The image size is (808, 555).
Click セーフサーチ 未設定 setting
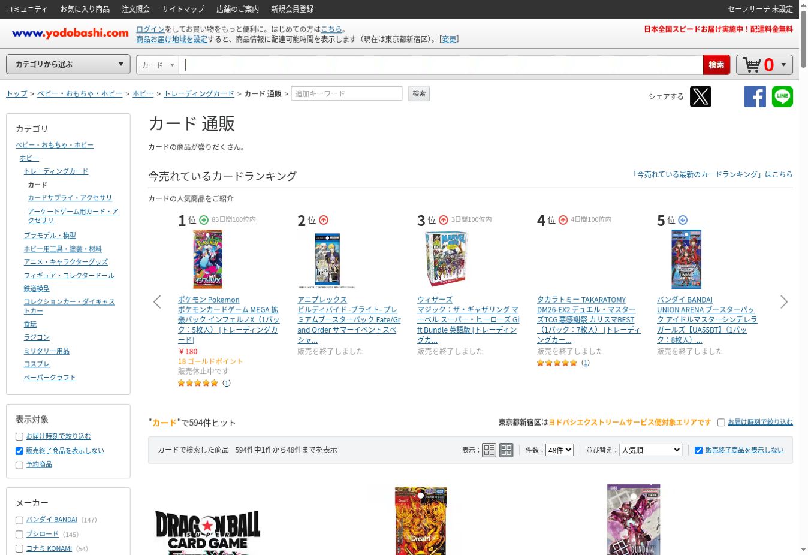pyautogui.click(x=760, y=9)
